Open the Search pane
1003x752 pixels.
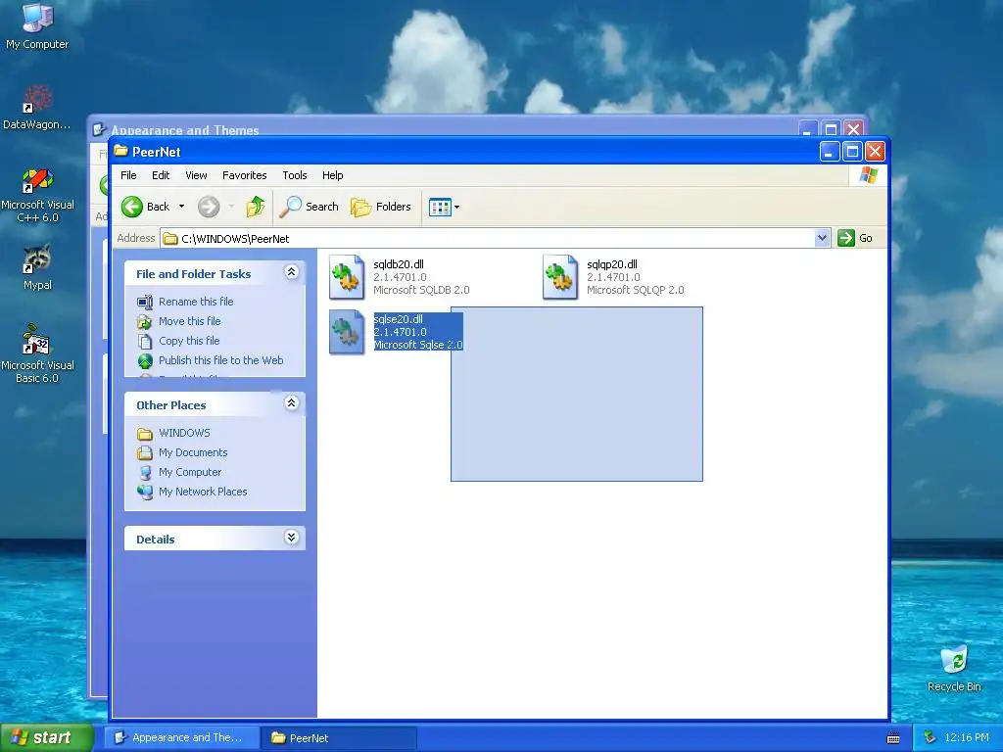pos(309,207)
